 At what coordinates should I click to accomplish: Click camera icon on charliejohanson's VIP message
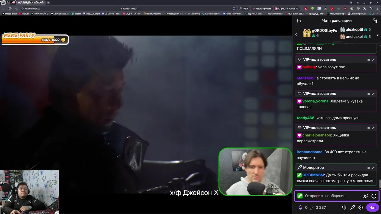point(369,128)
